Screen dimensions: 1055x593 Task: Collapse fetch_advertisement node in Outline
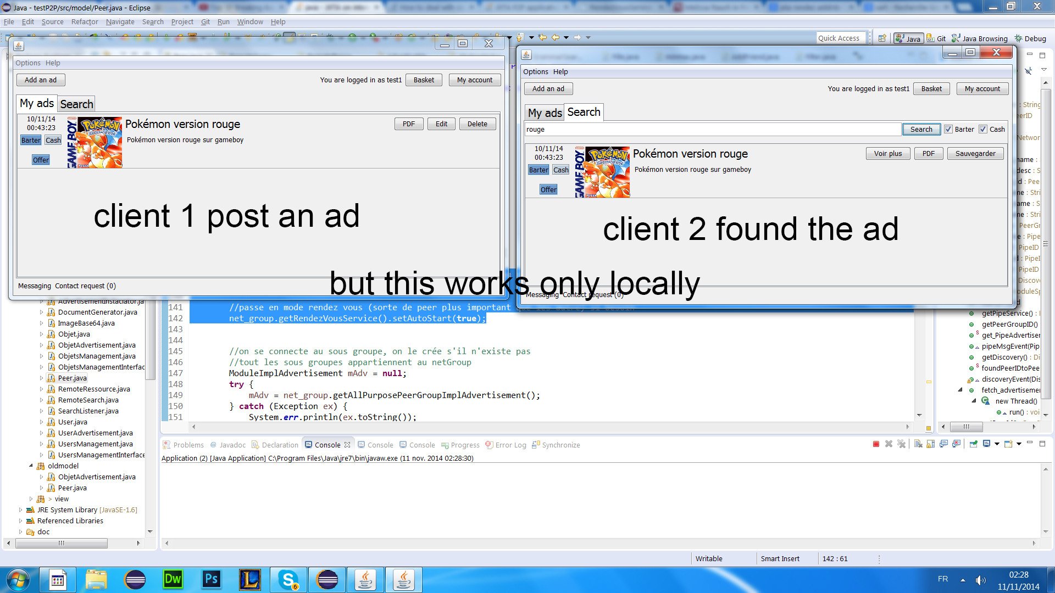click(960, 390)
